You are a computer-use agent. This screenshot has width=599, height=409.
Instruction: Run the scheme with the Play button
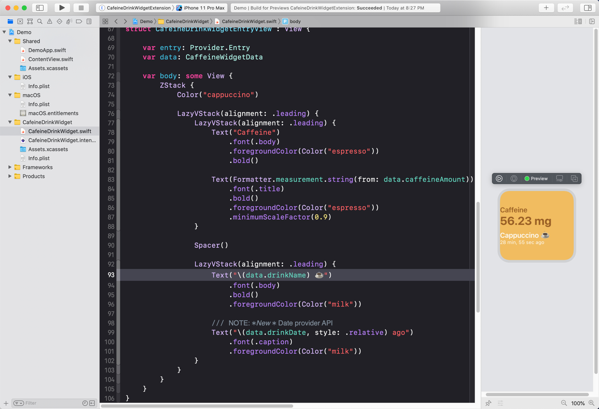pos(62,8)
